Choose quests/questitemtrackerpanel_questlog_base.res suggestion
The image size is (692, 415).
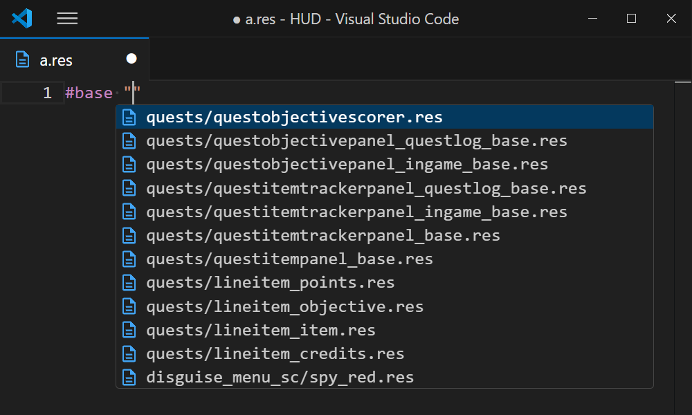384,188
